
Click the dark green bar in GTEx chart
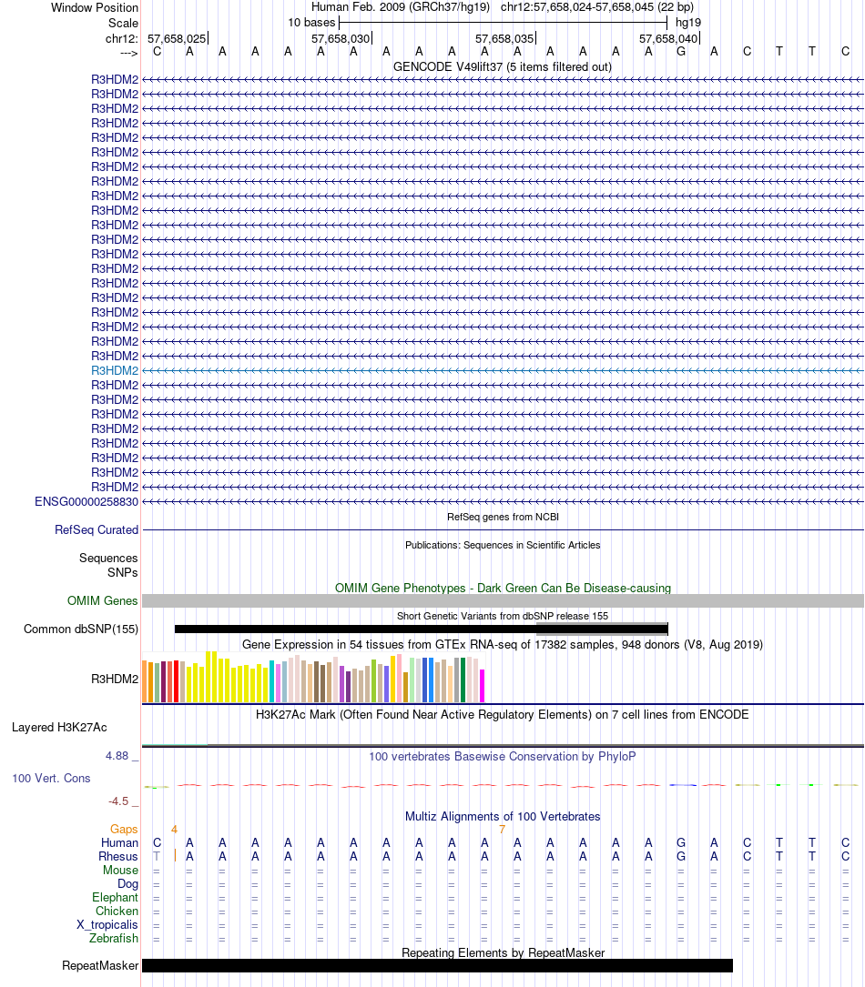463,680
